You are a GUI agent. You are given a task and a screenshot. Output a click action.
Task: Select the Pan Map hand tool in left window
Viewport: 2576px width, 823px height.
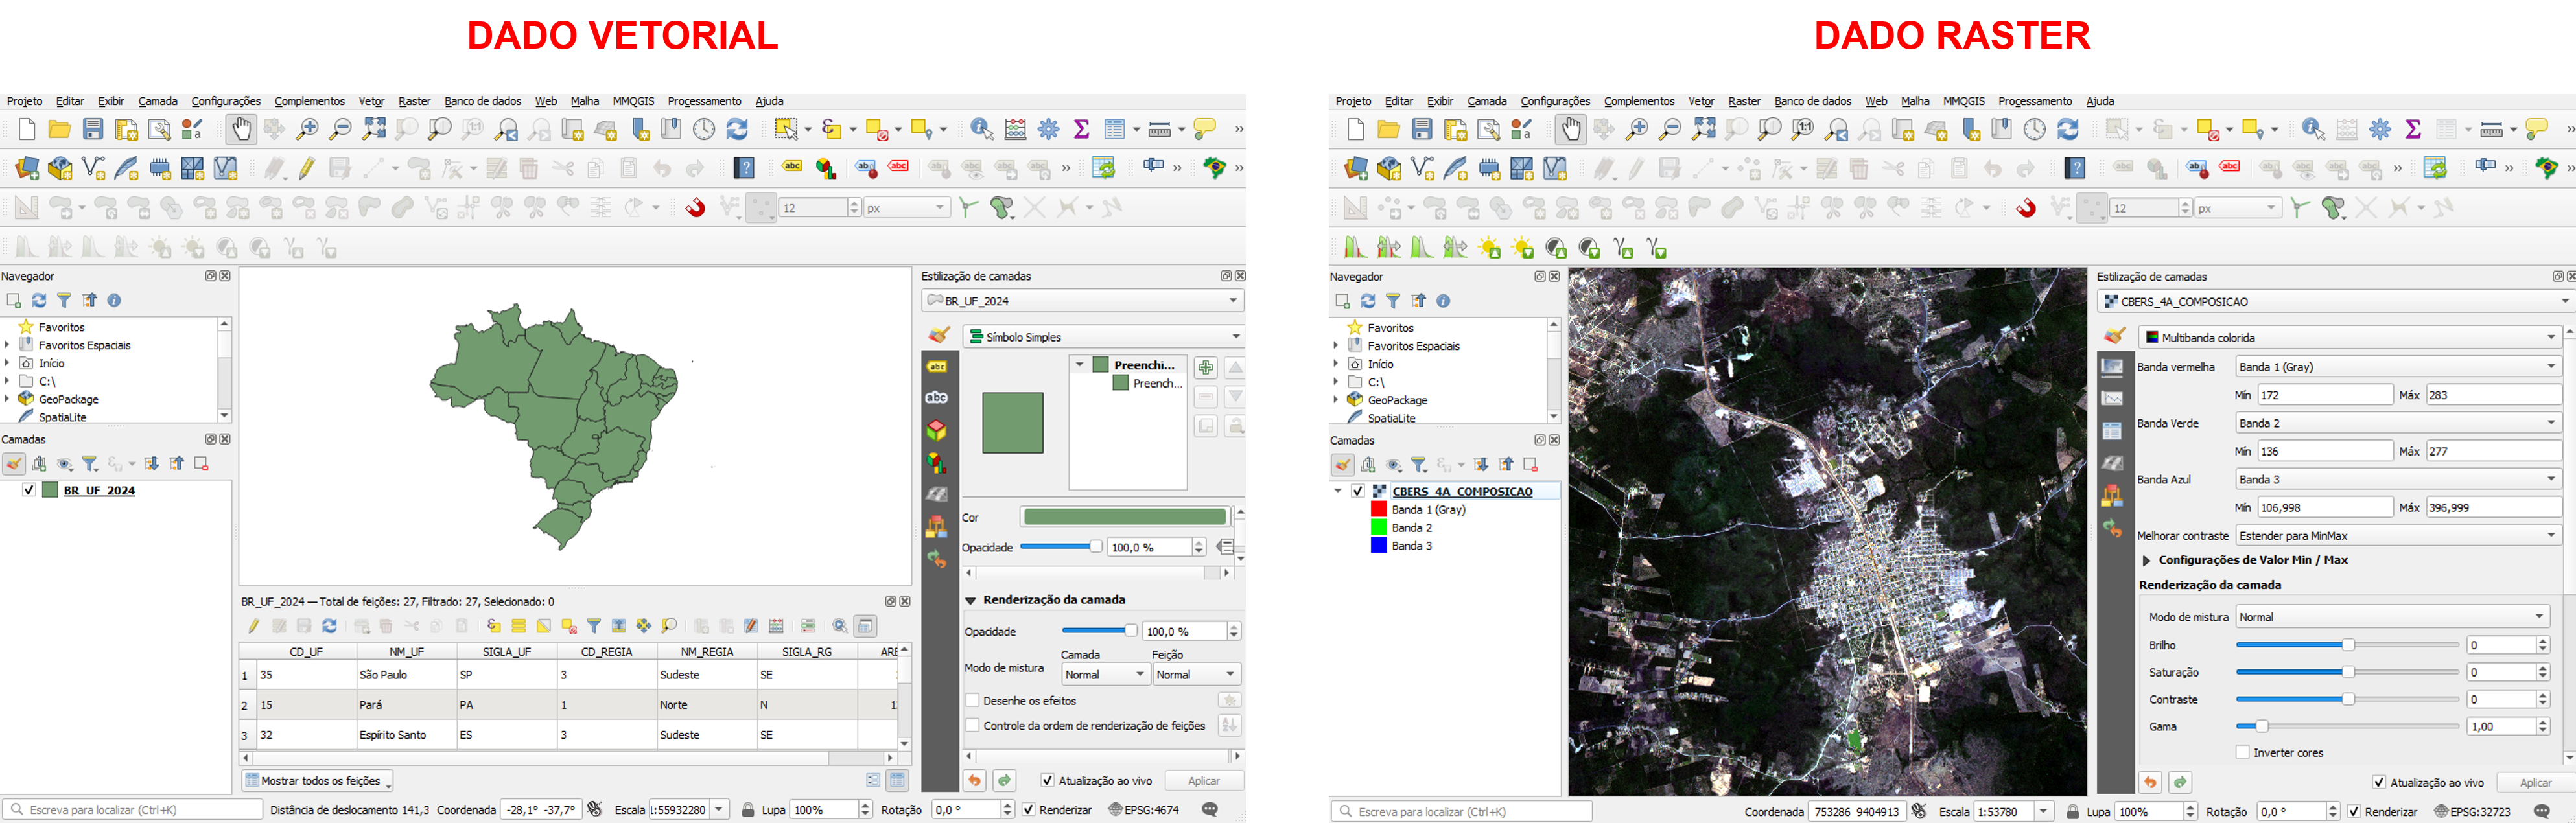point(240,129)
